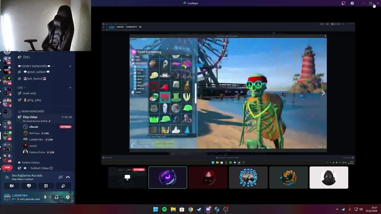381x214 pixels.
Task: Open Steam from taskbar
Action: (199, 209)
